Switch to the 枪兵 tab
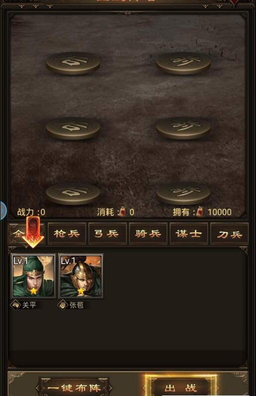 point(67,234)
